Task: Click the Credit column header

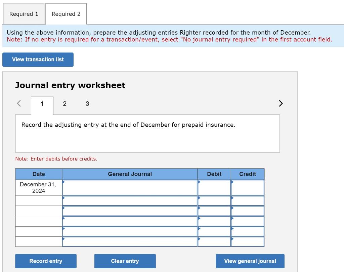Action: (248, 174)
